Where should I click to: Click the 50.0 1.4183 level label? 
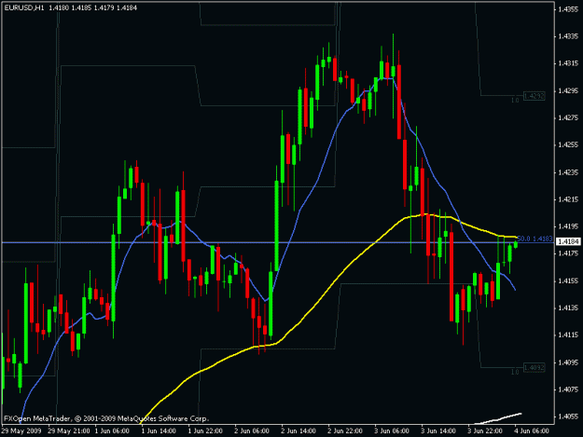coord(534,239)
